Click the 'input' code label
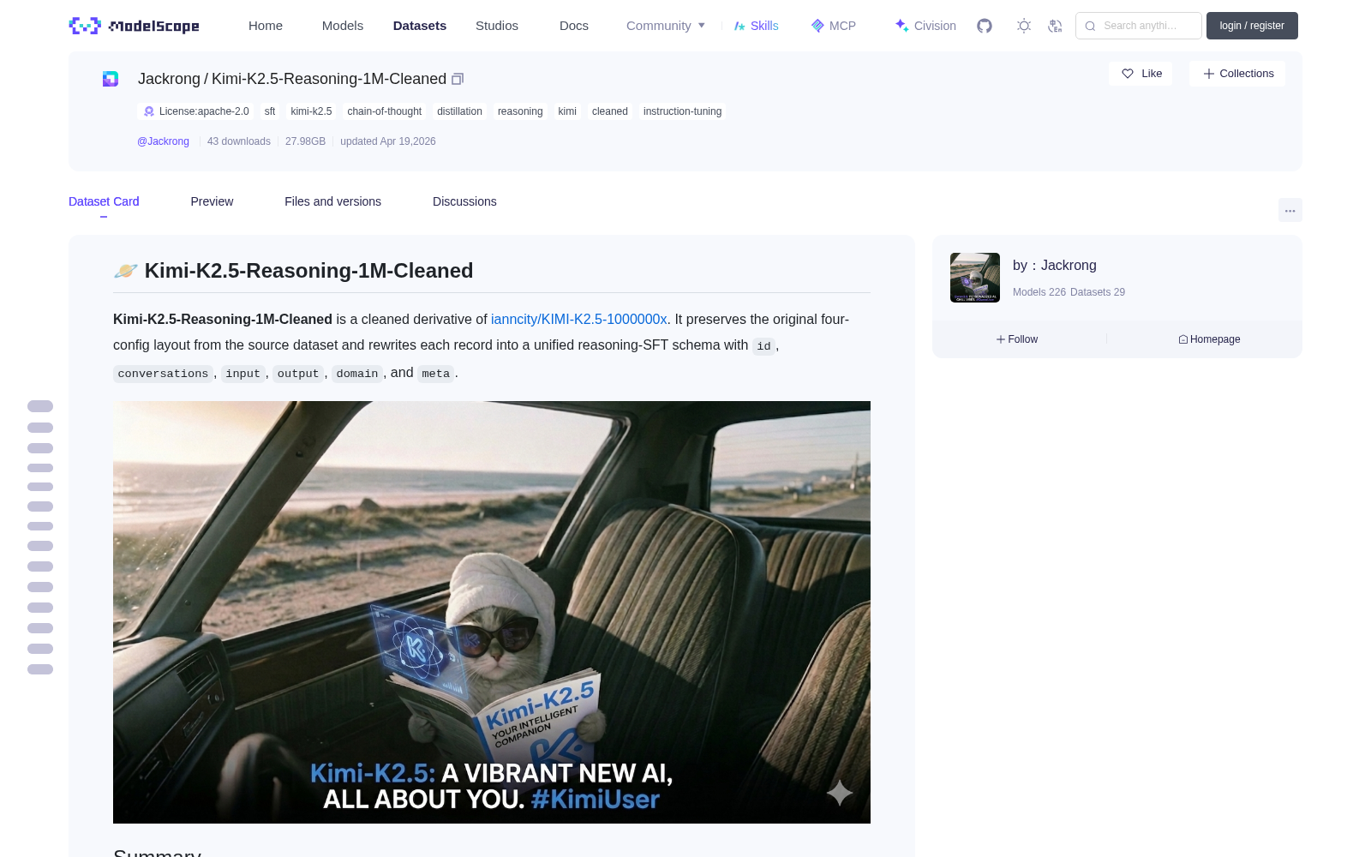1371x857 pixels. (242, 374)
